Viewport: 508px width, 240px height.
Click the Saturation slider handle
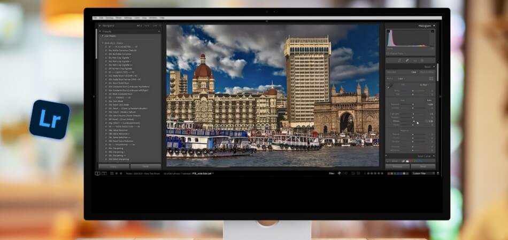[413, 150]
